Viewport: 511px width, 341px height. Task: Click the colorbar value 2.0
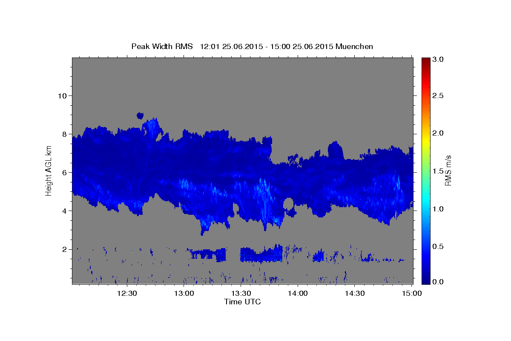439,133
